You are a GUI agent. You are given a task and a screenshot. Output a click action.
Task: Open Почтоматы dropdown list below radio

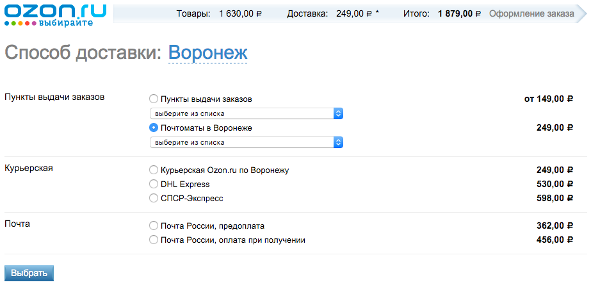pos(246,142)
